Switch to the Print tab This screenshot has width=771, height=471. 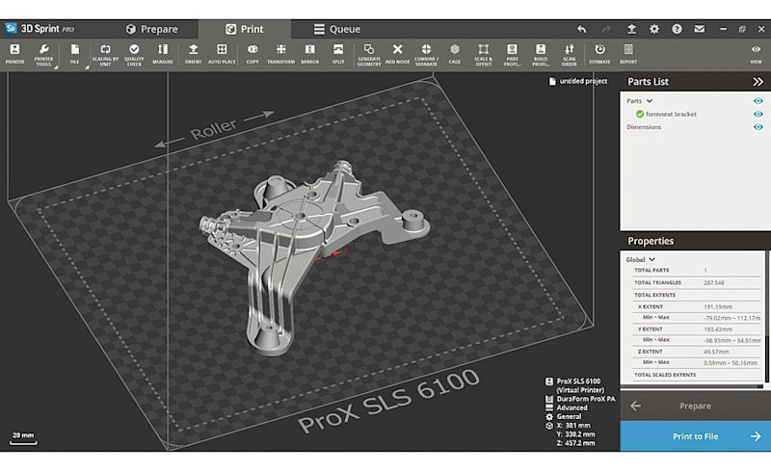(245, 30)
